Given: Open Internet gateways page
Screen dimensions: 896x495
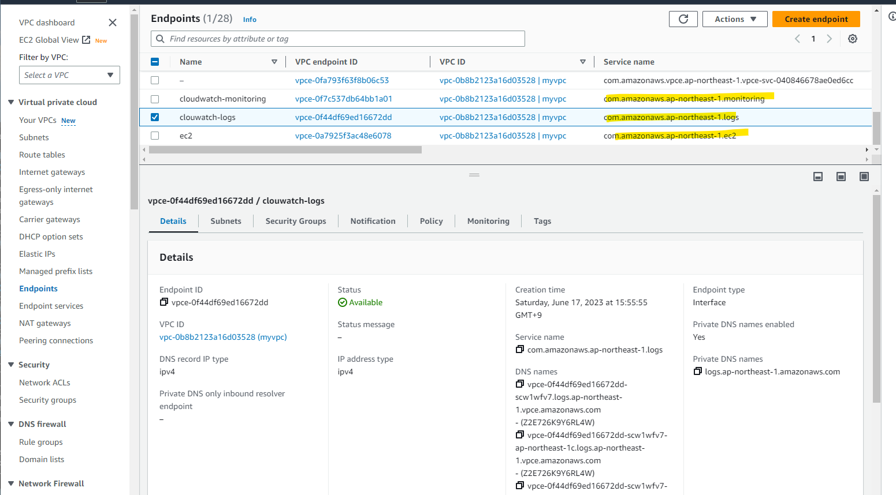Looking at the screenshot, I should tap(52, 172).
